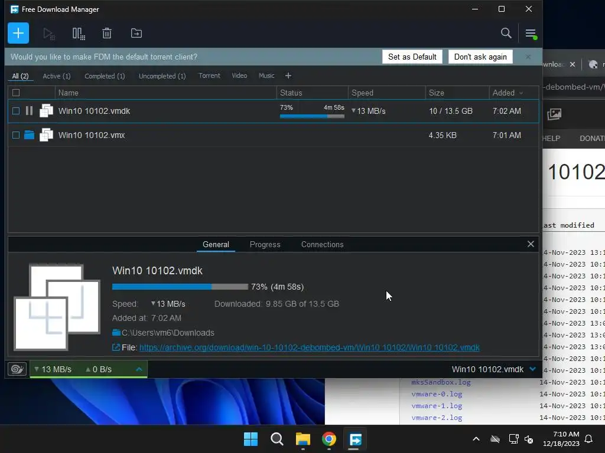Select the Progress details tab

265,245
